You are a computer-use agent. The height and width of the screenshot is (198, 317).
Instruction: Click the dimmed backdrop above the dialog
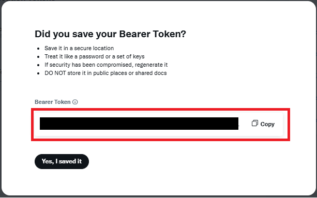pyautogui.click(x=158, y=1)
